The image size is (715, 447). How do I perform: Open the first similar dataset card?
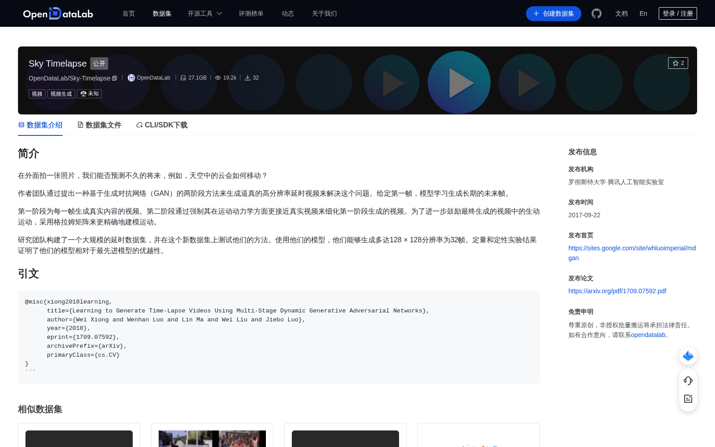point(79,435)
